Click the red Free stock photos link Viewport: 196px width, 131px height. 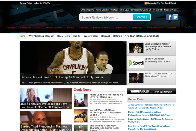tap(102, 27)
